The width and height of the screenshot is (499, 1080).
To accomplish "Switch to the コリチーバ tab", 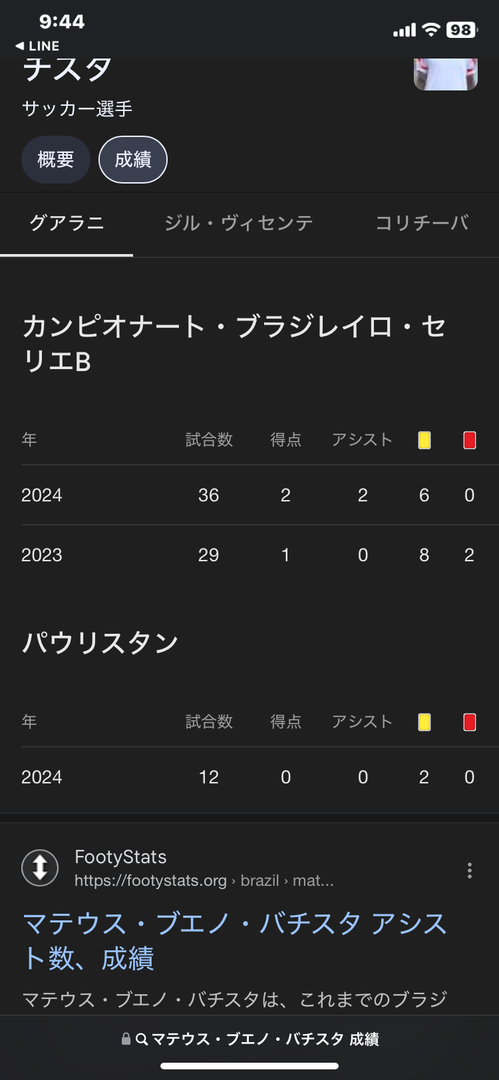I will pyautogui.click(x=422, y=223).
